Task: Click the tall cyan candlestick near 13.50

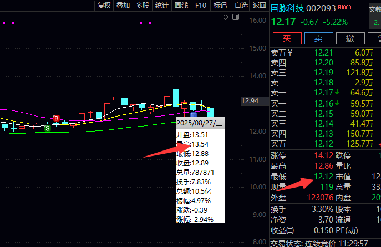Action: [x=176, y=98]
